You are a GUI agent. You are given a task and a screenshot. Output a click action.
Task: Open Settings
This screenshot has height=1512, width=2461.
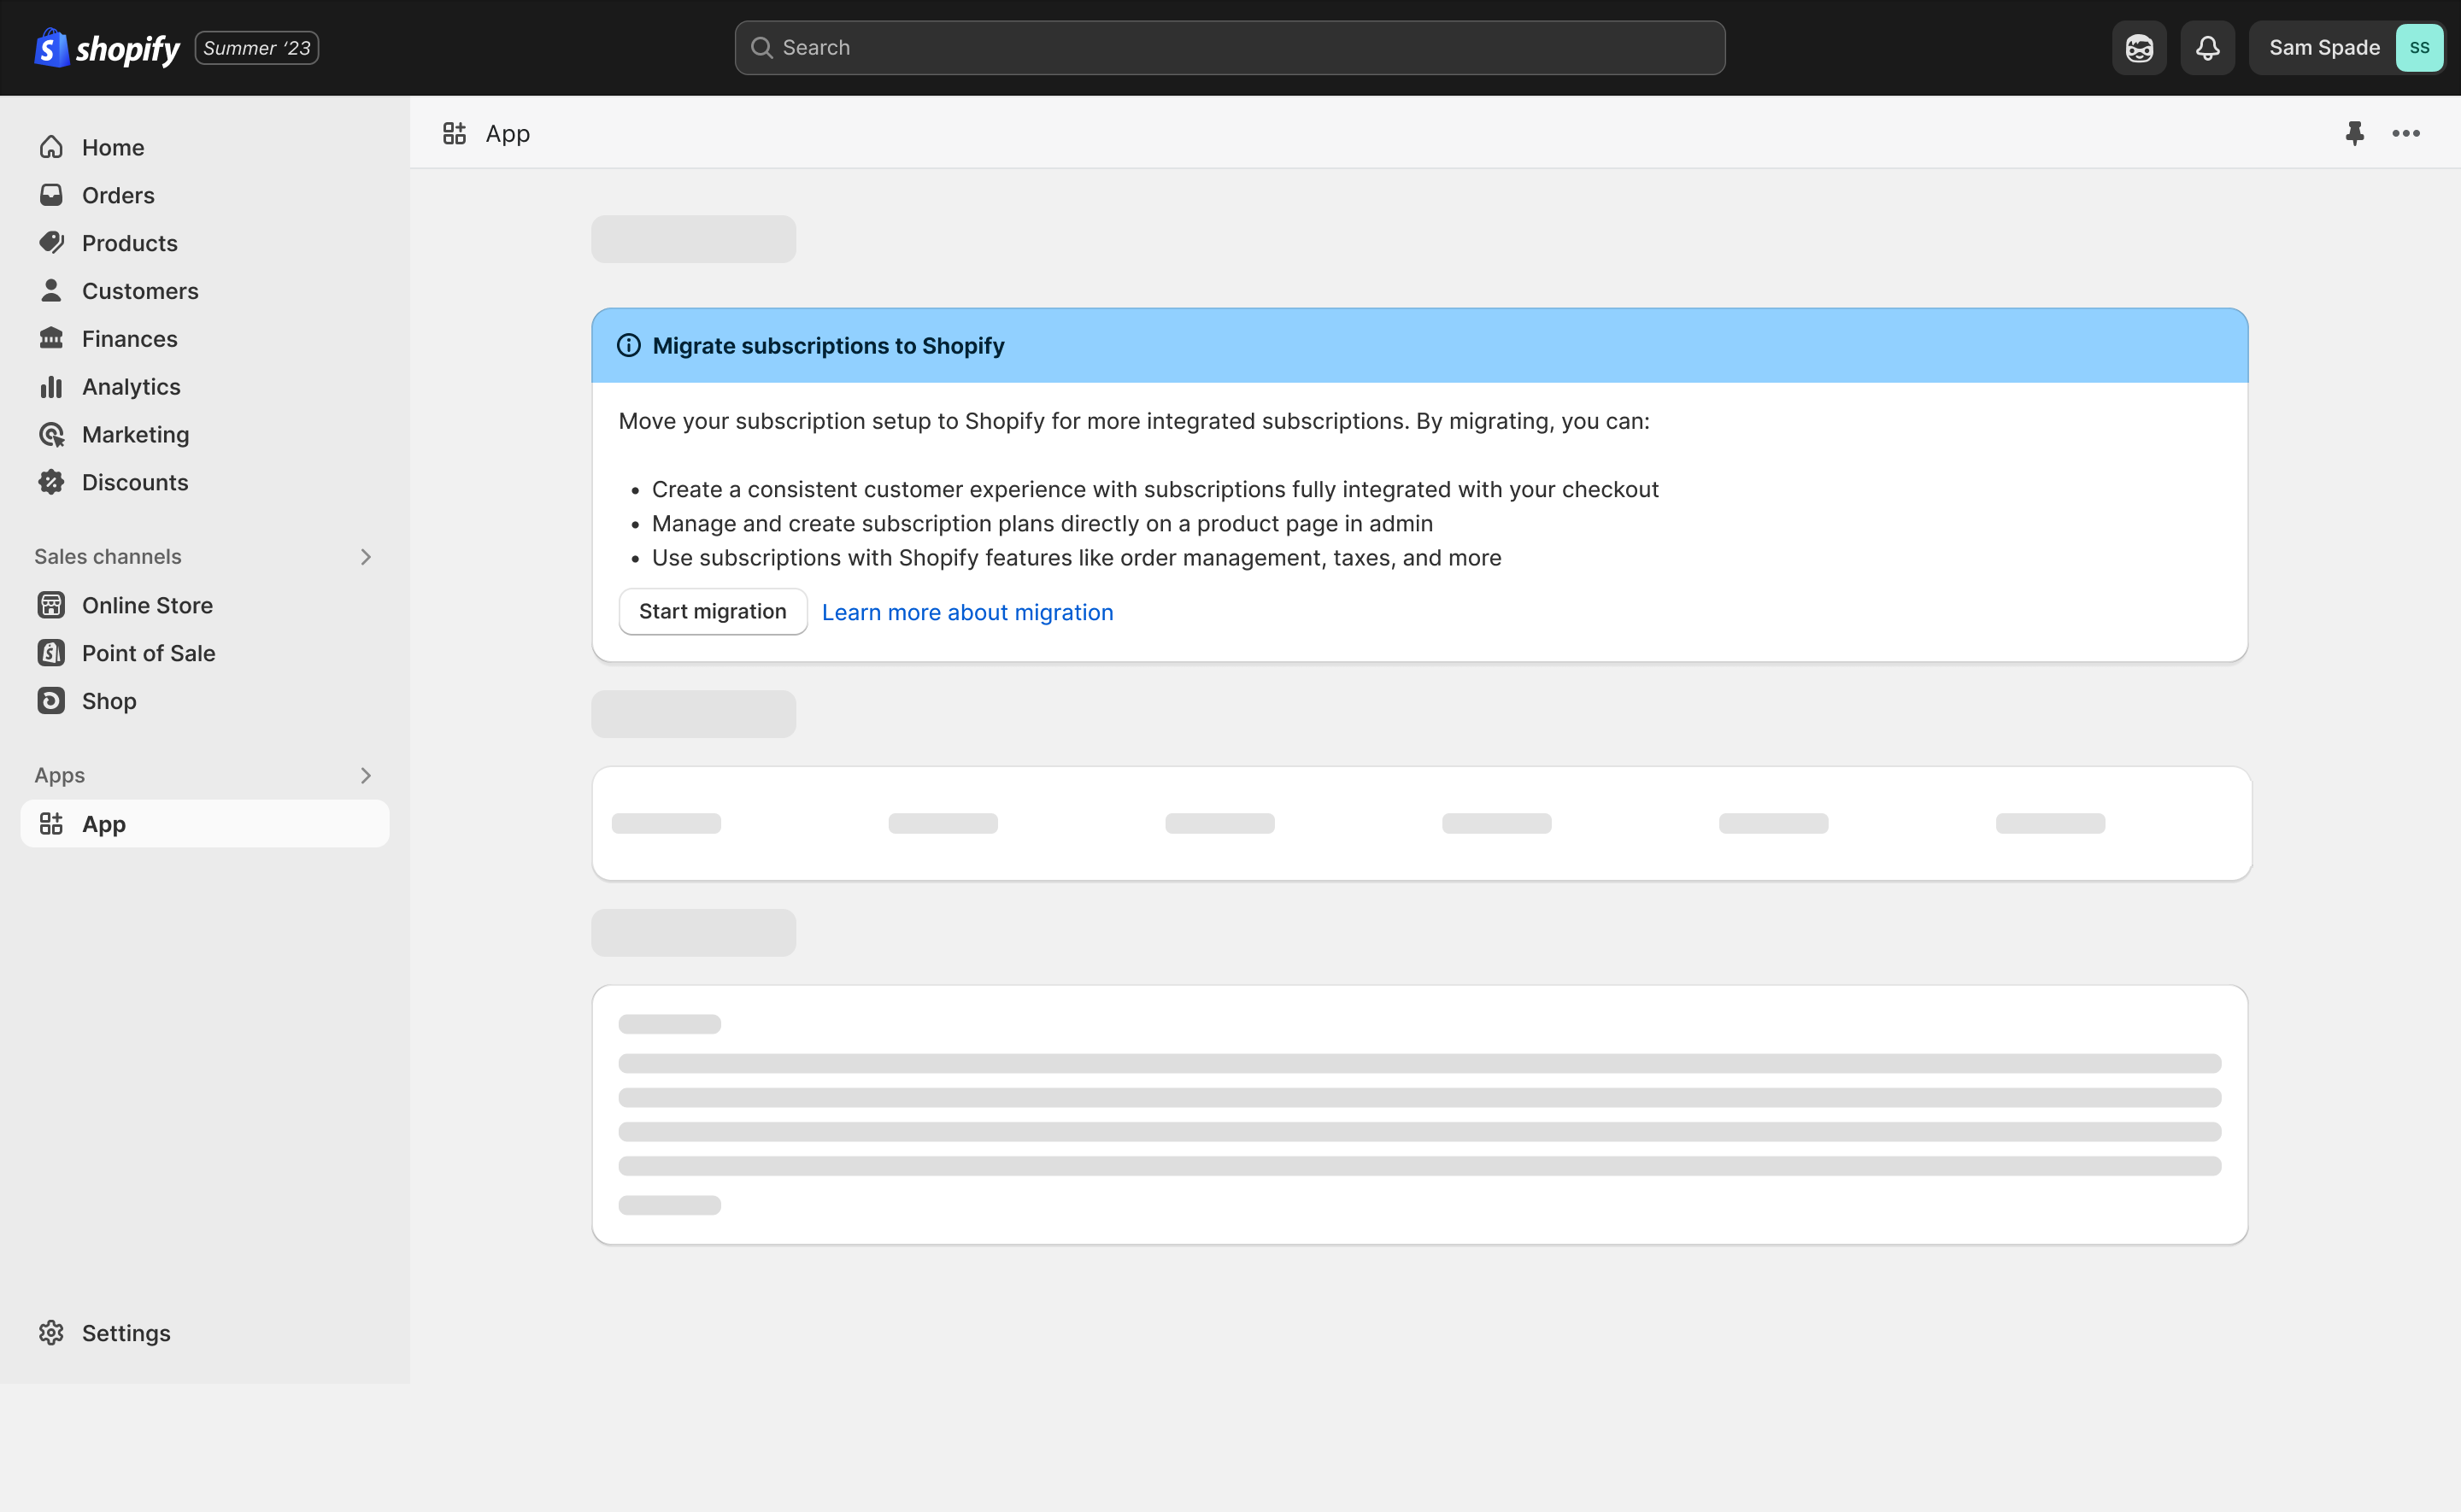pyautogui.click(x=126, y=1334)
